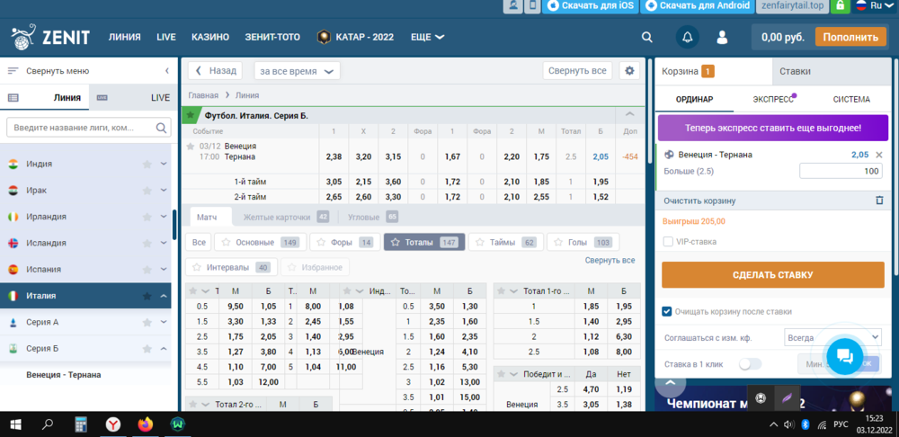The image size is (899, 437).
Task: Open Calculator from the taskbar
Action: [x=81, y=424]
